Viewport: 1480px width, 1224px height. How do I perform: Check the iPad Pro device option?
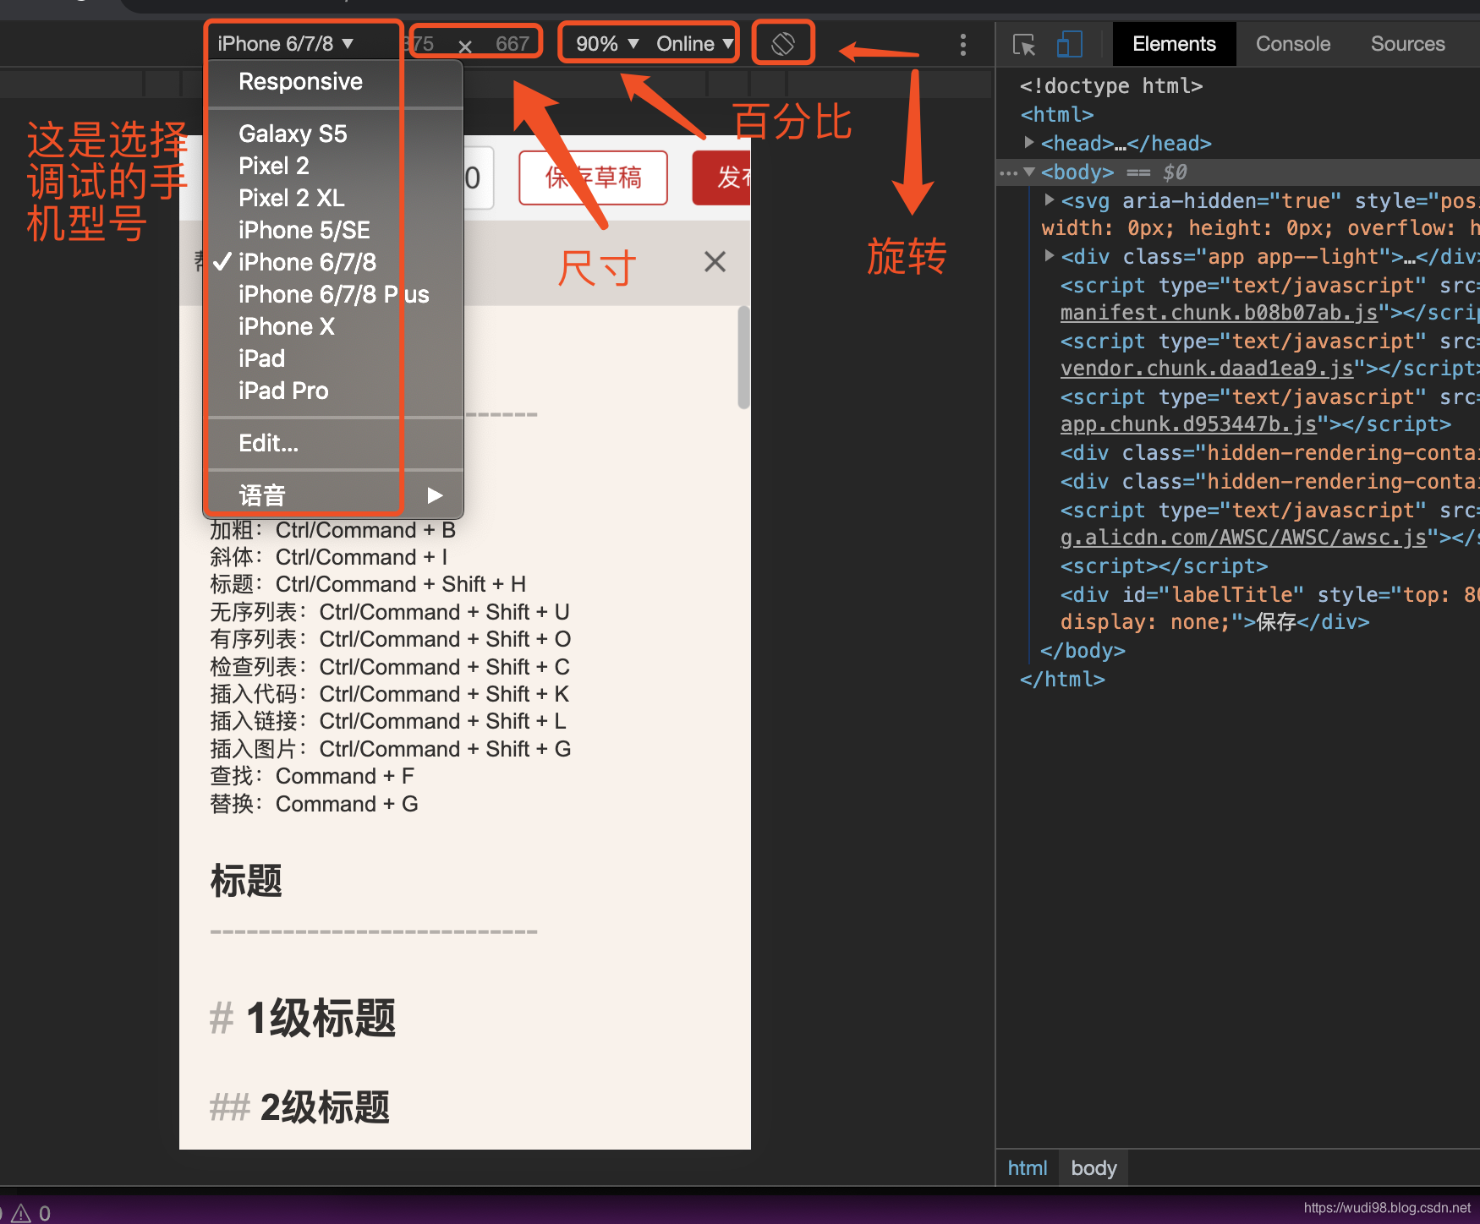283,391
